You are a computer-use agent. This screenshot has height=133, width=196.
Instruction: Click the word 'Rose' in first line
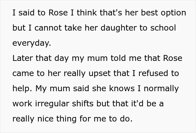[58, 13]
